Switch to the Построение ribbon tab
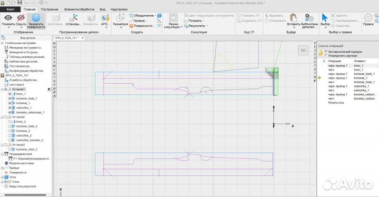Viewport: 379px width, 197px height. 49,9
